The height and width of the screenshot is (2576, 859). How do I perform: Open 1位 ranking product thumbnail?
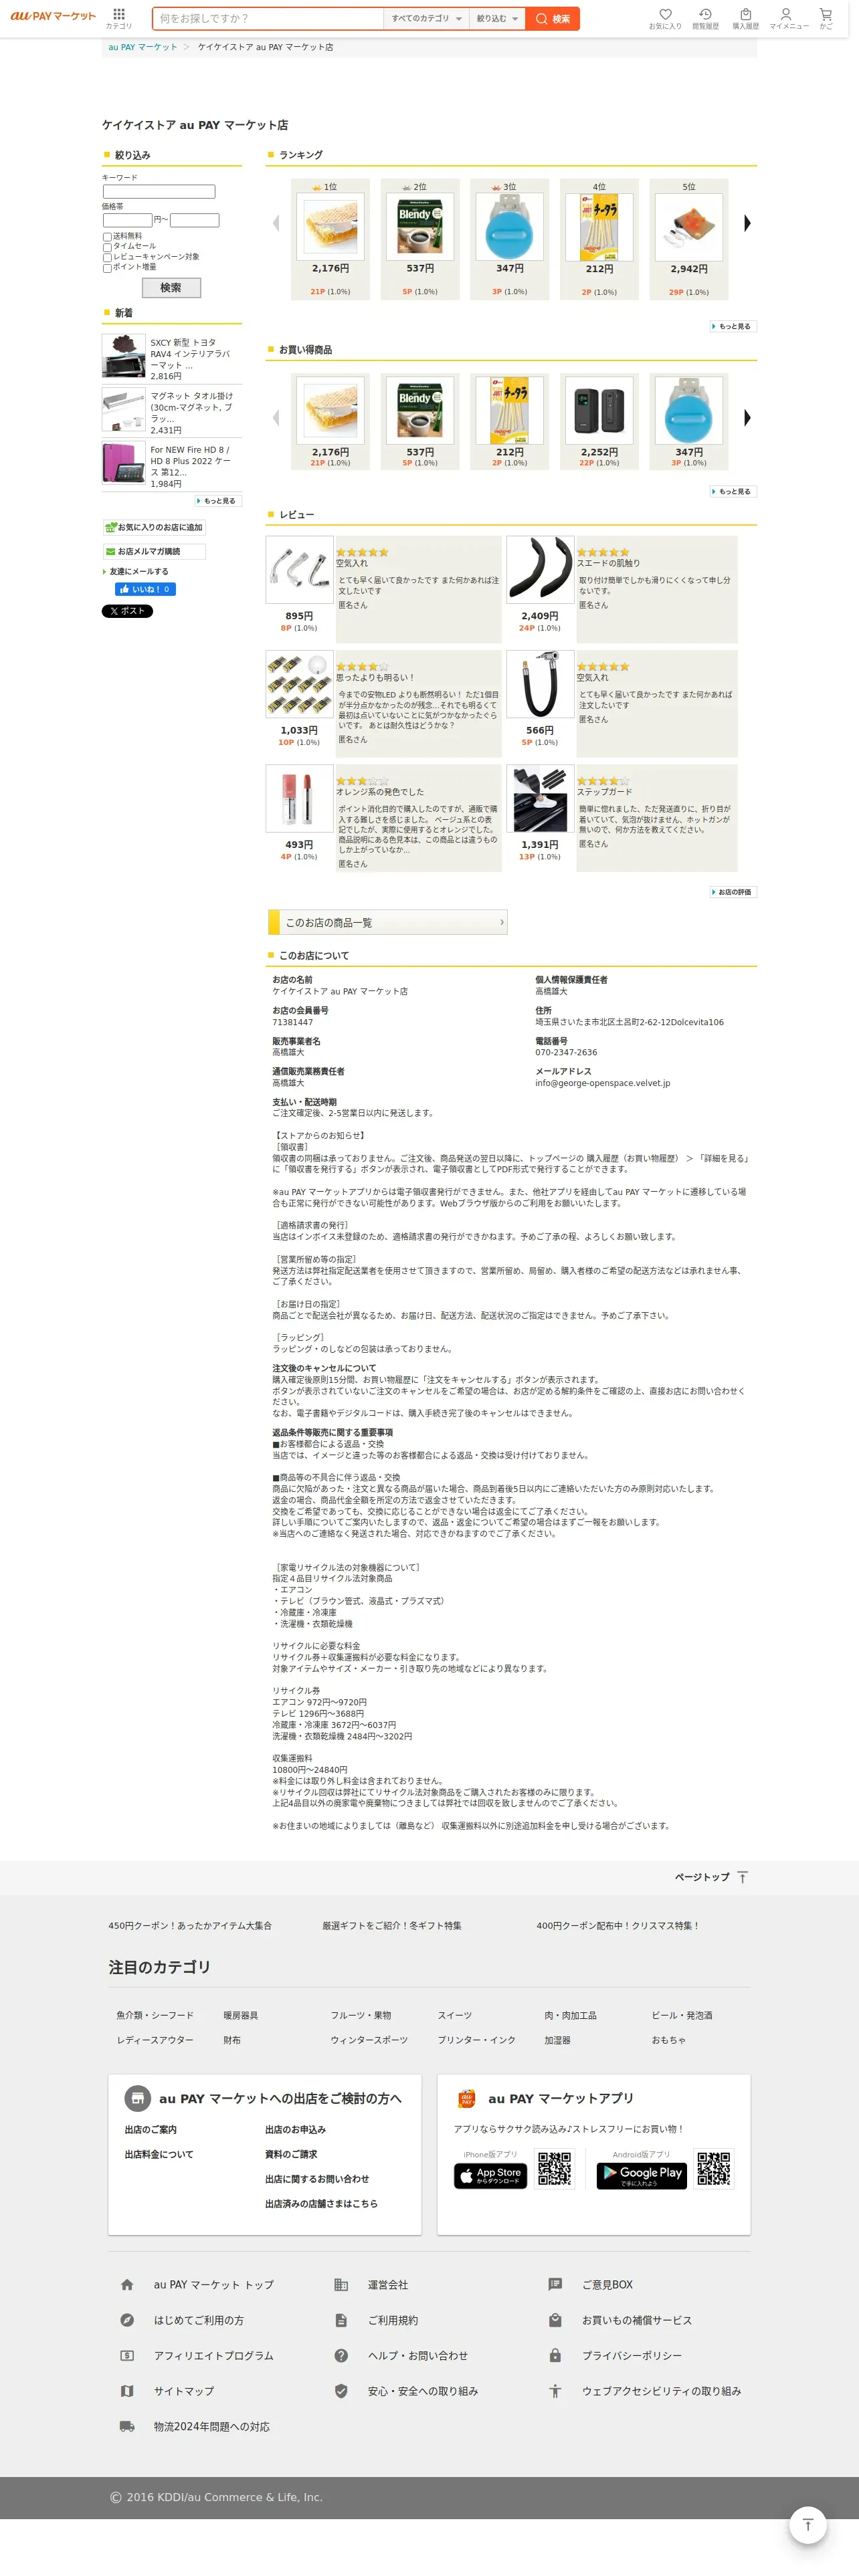pos(330,227)
